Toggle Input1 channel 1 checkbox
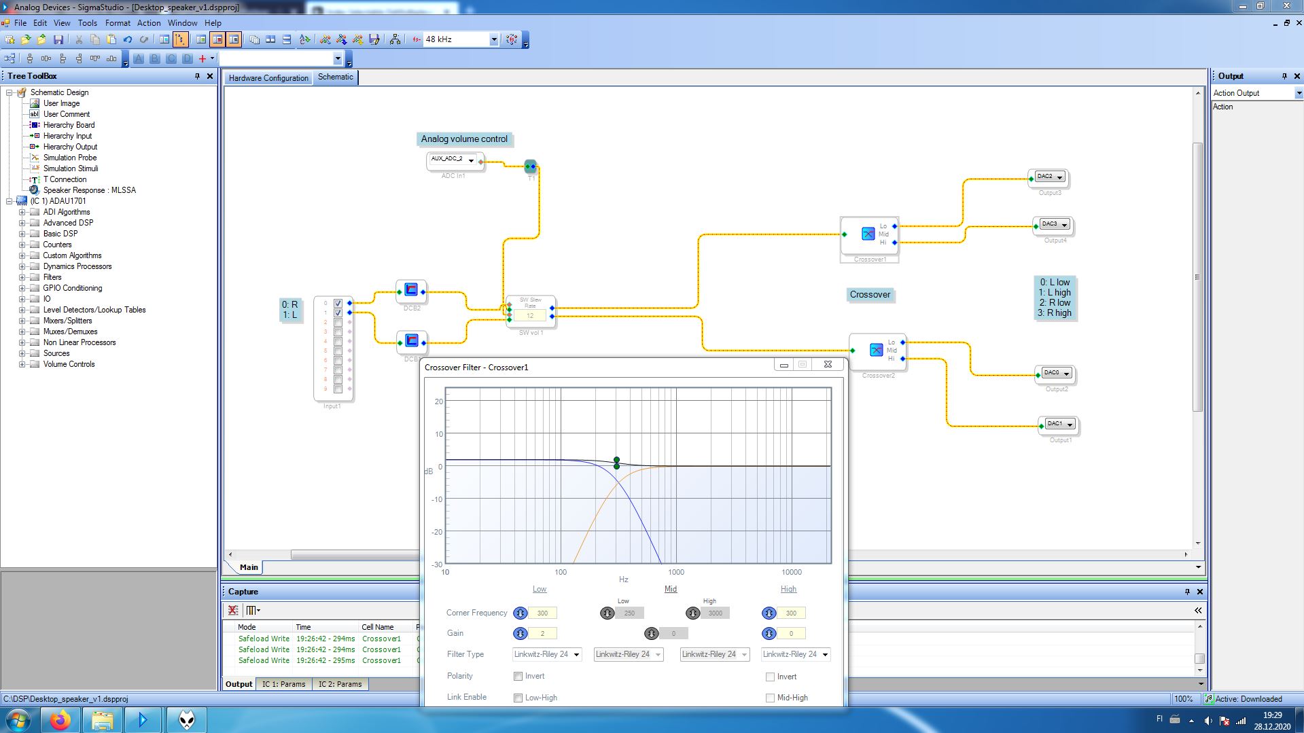Viewport: 1304px width, 733px height. (338, 312)
